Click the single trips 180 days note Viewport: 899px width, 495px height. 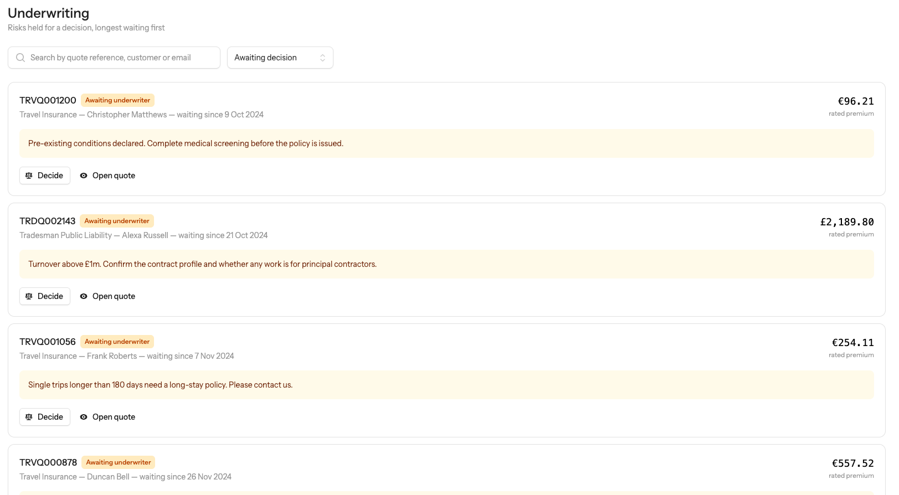[446, 385]
